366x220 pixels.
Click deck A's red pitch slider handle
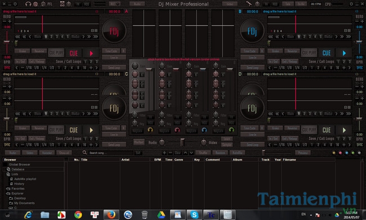7,42
